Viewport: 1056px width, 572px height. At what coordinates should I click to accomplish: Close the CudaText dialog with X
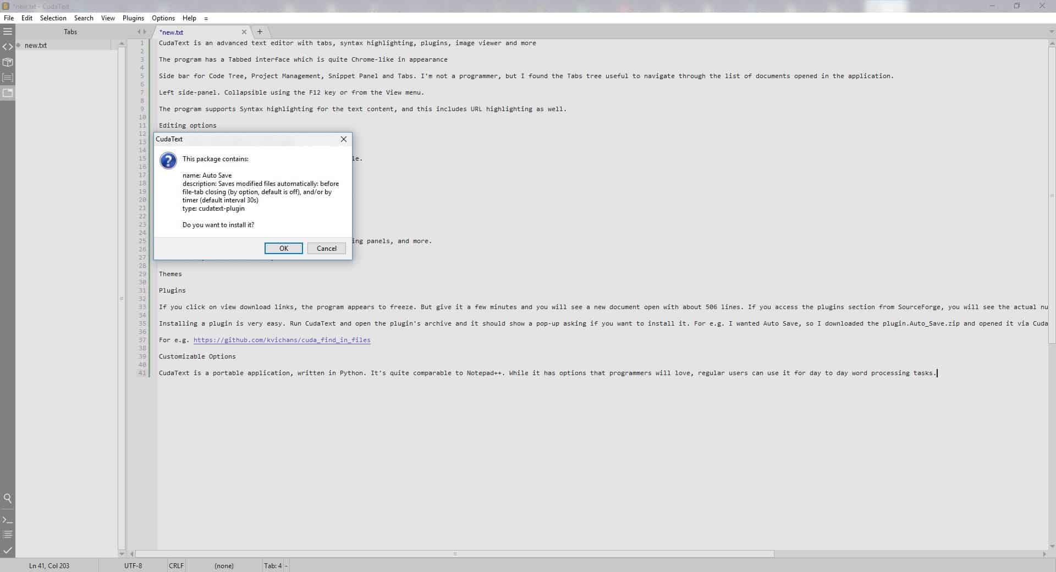(x=344, y=139)
